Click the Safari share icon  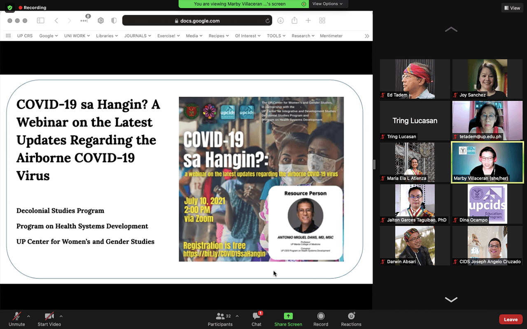294,20
